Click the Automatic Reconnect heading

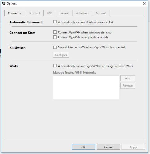tap(26, 22)
